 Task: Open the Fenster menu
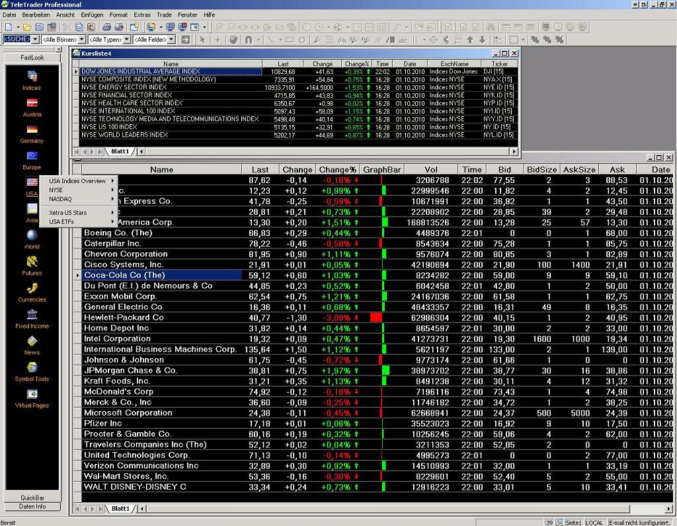(187, 15)
